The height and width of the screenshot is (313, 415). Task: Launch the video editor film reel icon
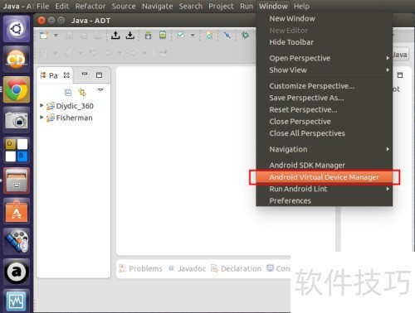pos(17,242)
